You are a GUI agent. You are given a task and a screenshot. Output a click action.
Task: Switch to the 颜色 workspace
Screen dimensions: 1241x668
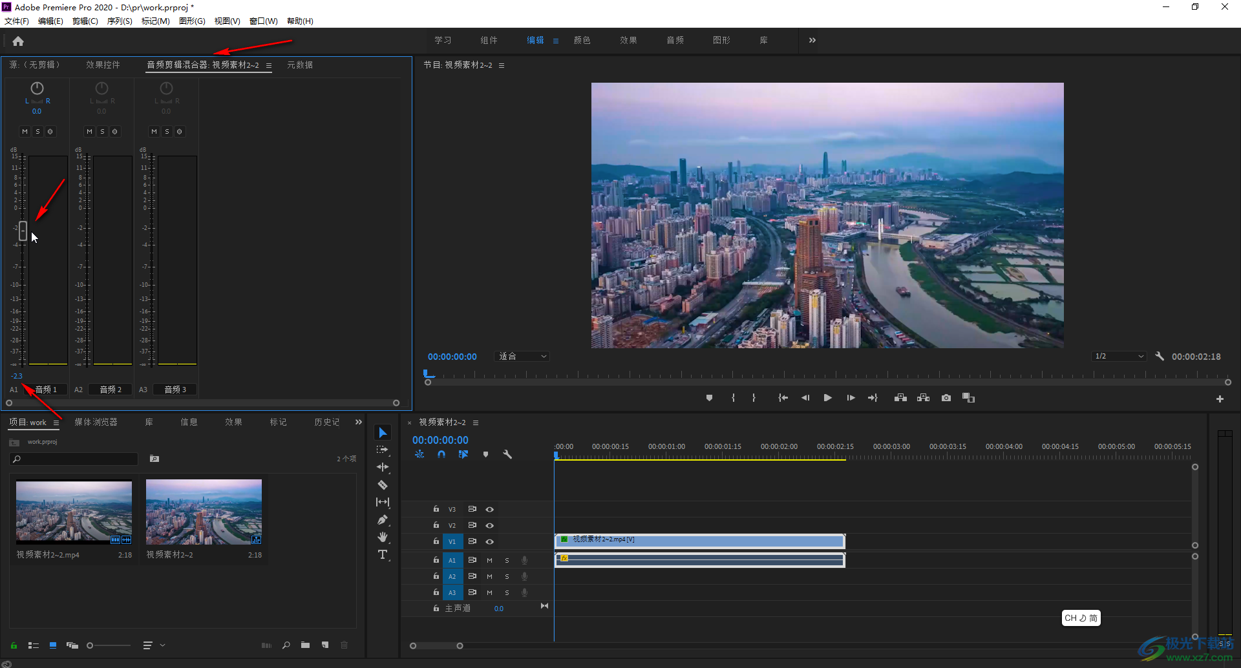click(x=582, y=40)
